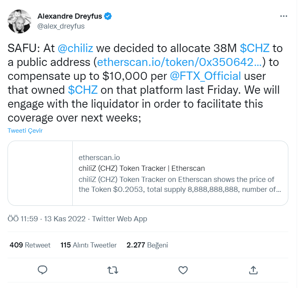The height and width of the screenshot is (288, 305).
Task: Open the etherscan.io/token/0x350642 link
Action: (x=180, y=62)
